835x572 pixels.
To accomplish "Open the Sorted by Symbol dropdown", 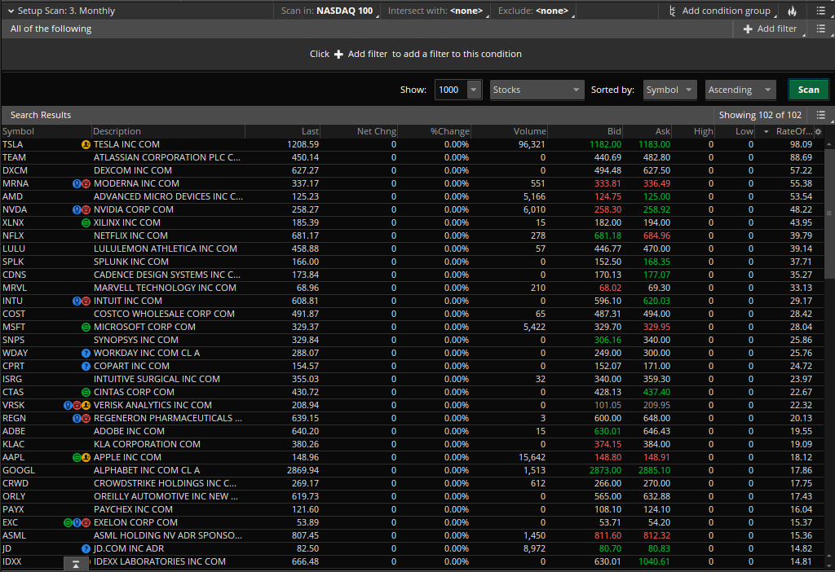I will pyautogui.click(x=669, y=90).
